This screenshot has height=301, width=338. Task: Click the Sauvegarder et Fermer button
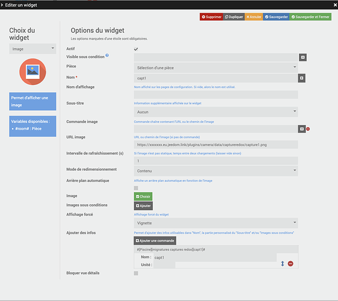point(310,17)
